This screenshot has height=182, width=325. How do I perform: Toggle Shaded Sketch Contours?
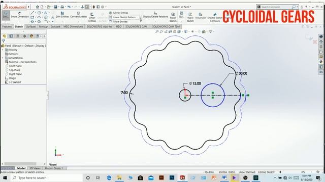(x=215, y=17)
